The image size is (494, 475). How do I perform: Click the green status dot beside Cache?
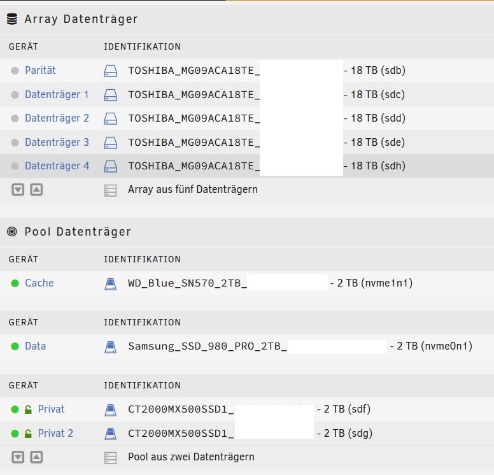(x=15, y=283)
